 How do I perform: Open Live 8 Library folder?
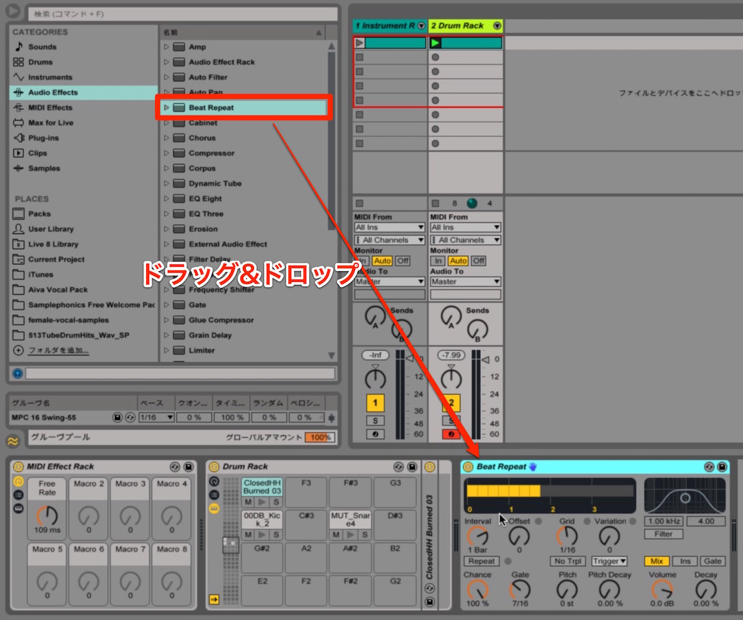[53, 244]
